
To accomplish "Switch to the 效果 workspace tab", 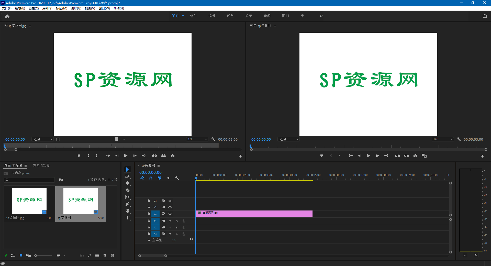I will pyautogui.click(x=249, y=16).
